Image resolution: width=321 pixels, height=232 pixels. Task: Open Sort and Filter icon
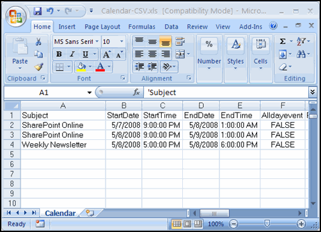[301, 42]
